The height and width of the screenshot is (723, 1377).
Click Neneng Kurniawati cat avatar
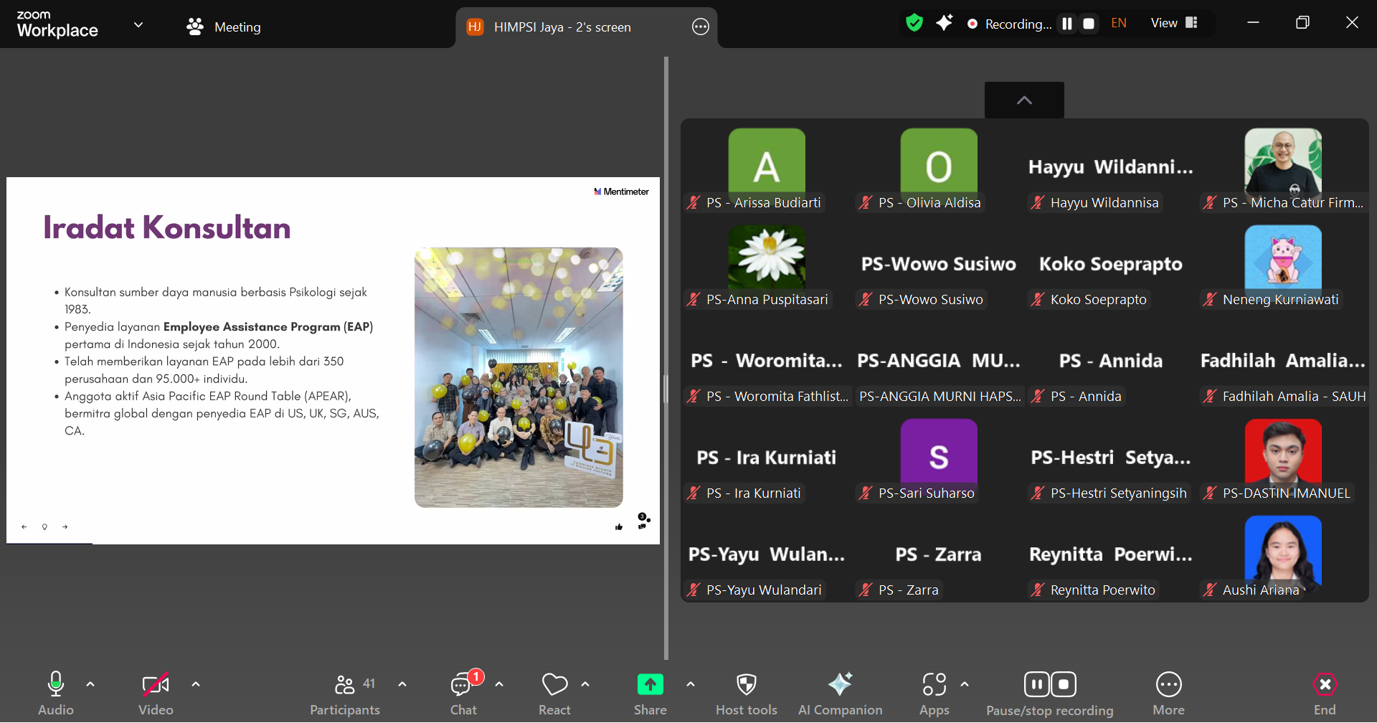[x=1283, y=258]
